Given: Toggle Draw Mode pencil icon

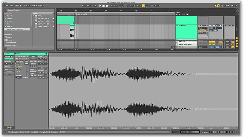Looking at the screenshot, I should tap(216, 5).
